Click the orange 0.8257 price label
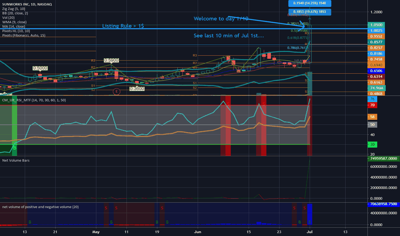This screenshot has width=400, height=236. (376, 48)
